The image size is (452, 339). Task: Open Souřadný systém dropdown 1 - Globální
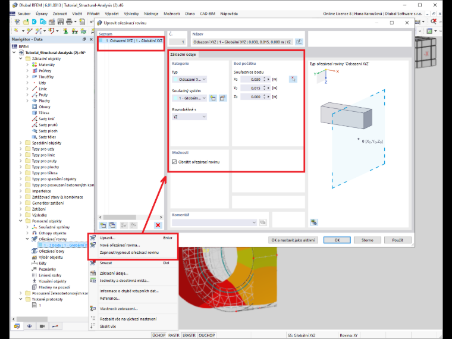(189, 98)
